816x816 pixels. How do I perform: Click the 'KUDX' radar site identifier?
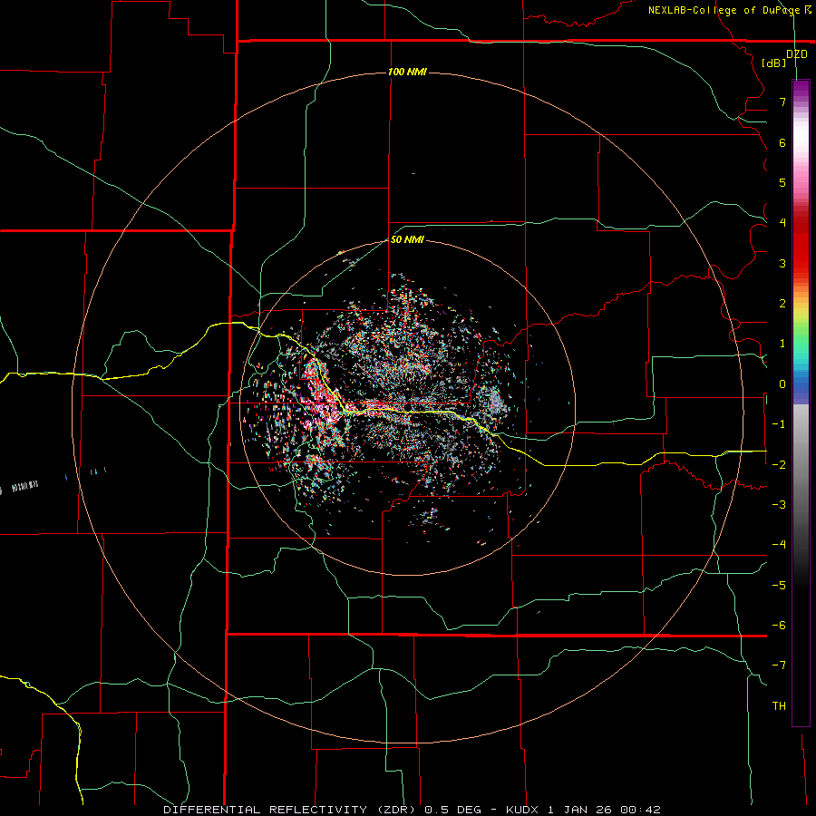(x=521, y=810)
